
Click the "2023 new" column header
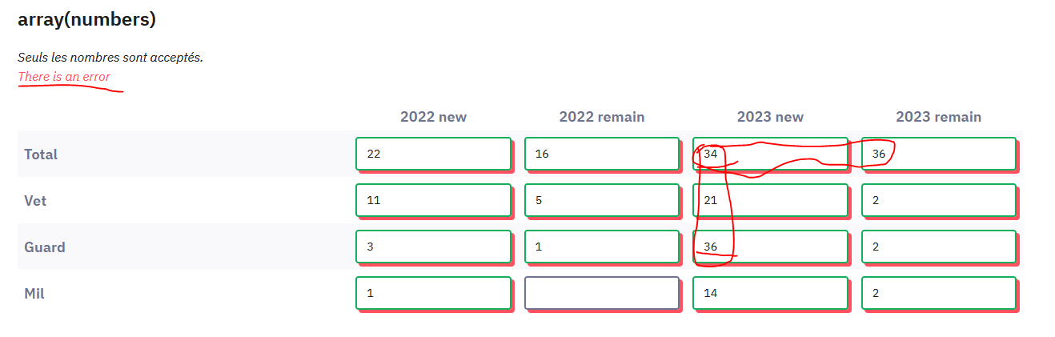(x=770, y=117)
